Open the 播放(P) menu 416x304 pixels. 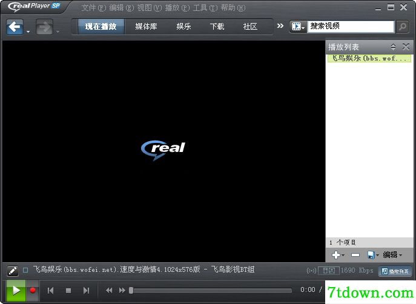[x=177, y=8]
